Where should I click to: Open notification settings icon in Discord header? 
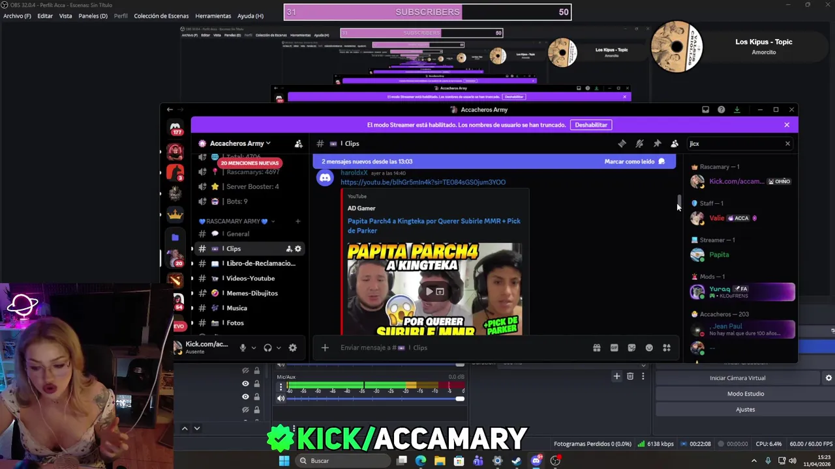click(639, 143)
